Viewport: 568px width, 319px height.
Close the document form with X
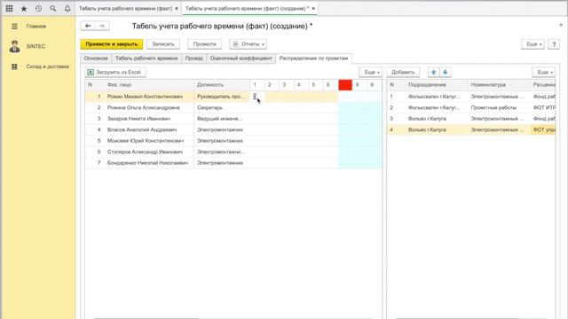[x=561, y=25]
